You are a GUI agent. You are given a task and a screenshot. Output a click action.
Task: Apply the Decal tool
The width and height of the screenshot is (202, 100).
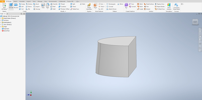click(x=36, y=4)
